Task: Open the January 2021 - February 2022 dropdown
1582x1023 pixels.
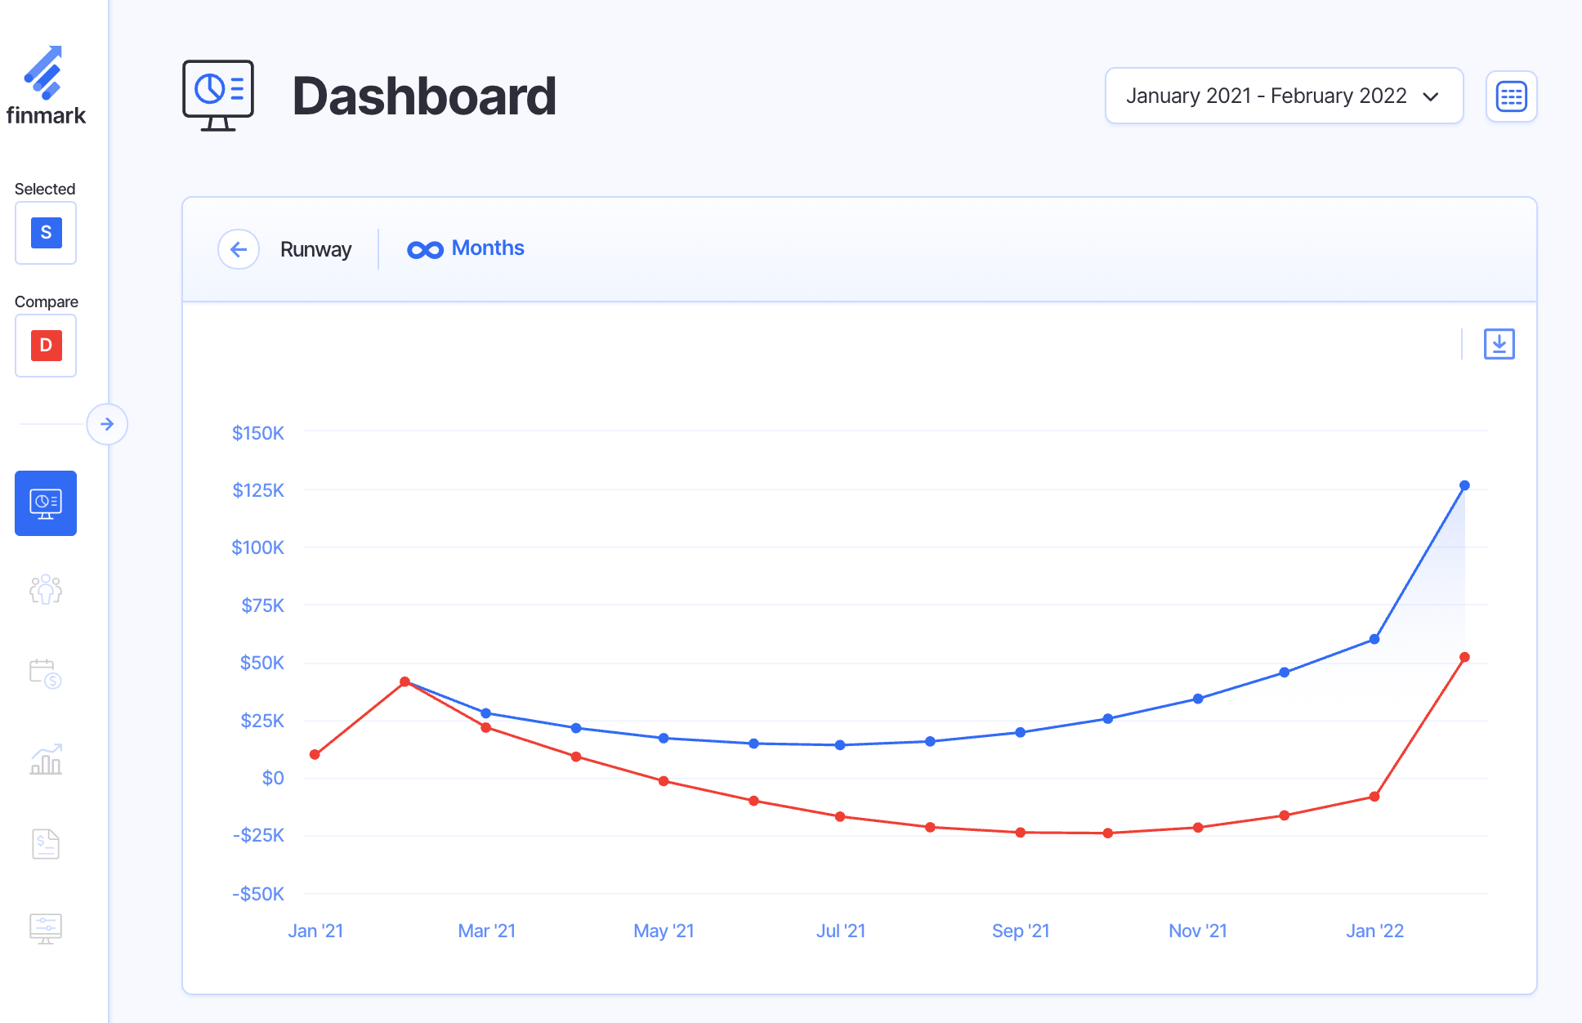Action: coord(1266,96)
